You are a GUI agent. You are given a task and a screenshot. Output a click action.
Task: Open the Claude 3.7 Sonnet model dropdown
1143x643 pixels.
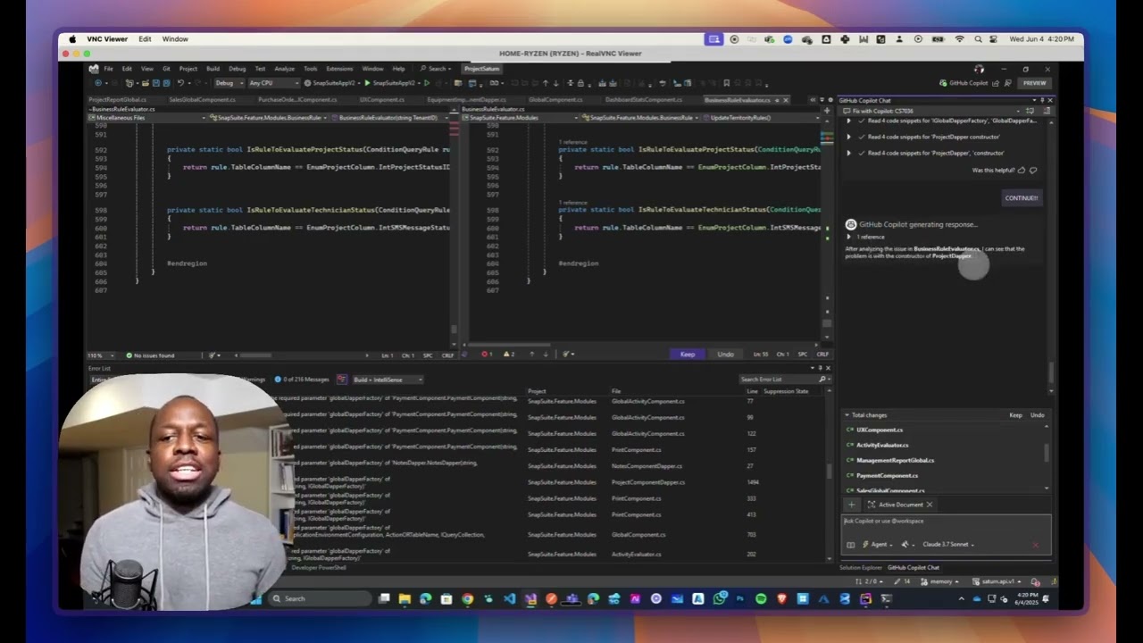948,544
